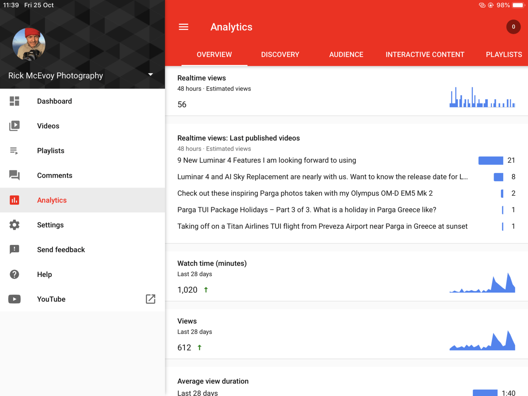The height and width of the screenshot is (396, 528).
Task: Tap the channel profile avatar
Action: (x=29, y=44)
